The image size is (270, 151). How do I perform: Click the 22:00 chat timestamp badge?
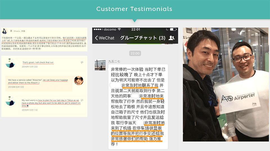click(135, 53)
